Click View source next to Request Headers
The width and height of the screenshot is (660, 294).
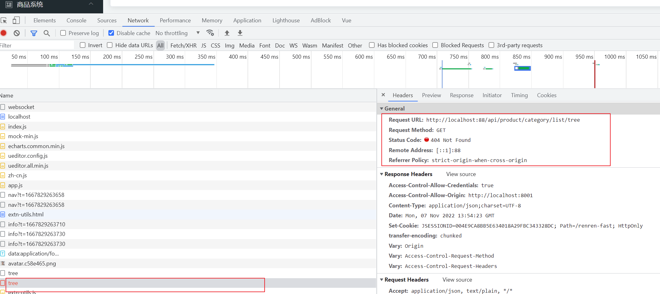457,280
